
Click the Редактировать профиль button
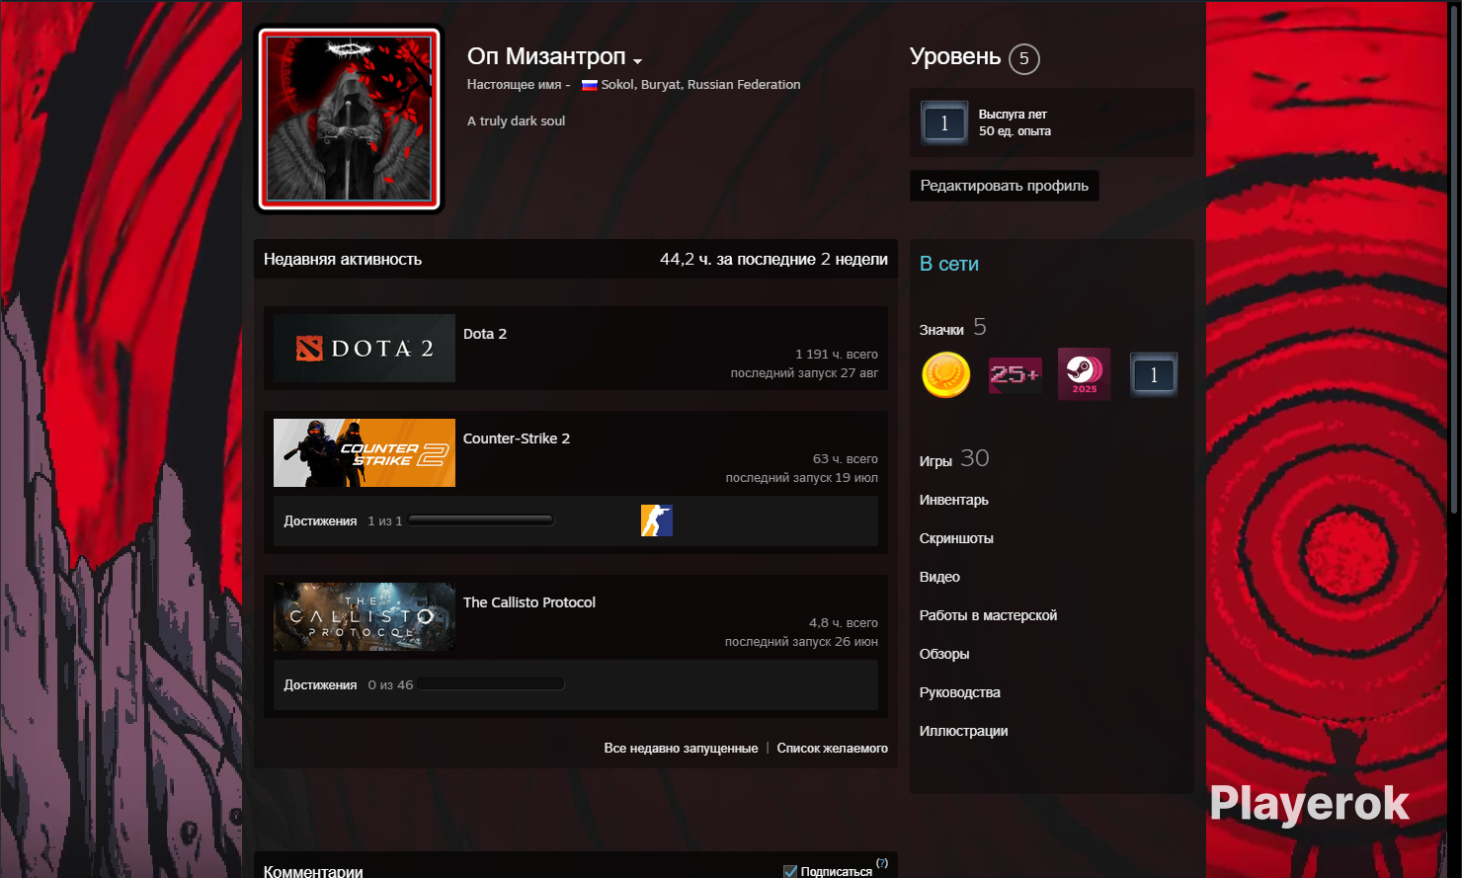1005,186
